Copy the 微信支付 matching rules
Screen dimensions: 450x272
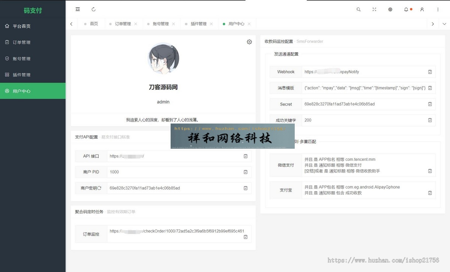point(430,171)
